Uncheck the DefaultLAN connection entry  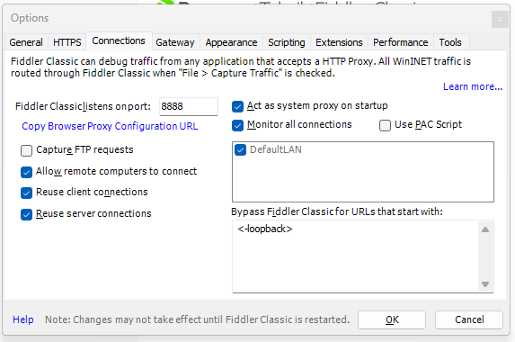pos(240,150)
